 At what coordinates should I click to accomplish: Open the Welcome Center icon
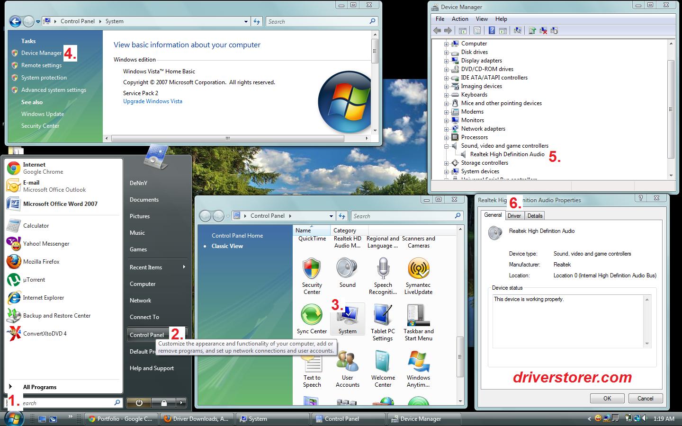point(383,369)
